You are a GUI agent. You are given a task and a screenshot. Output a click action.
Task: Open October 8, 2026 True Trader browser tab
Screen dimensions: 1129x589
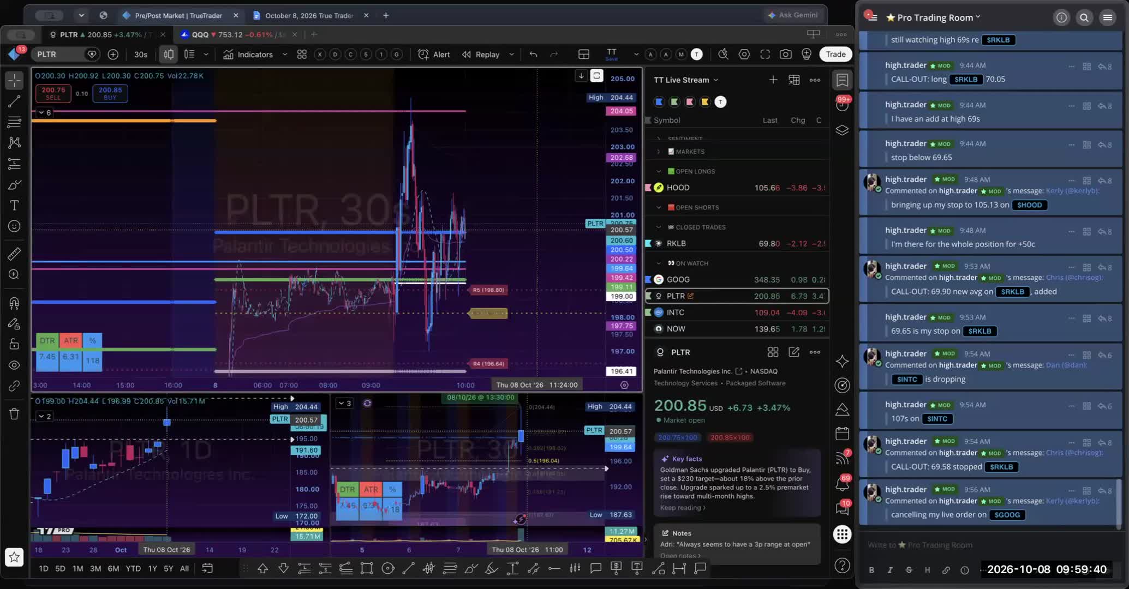pyautogui.click(x=309, y=15)
